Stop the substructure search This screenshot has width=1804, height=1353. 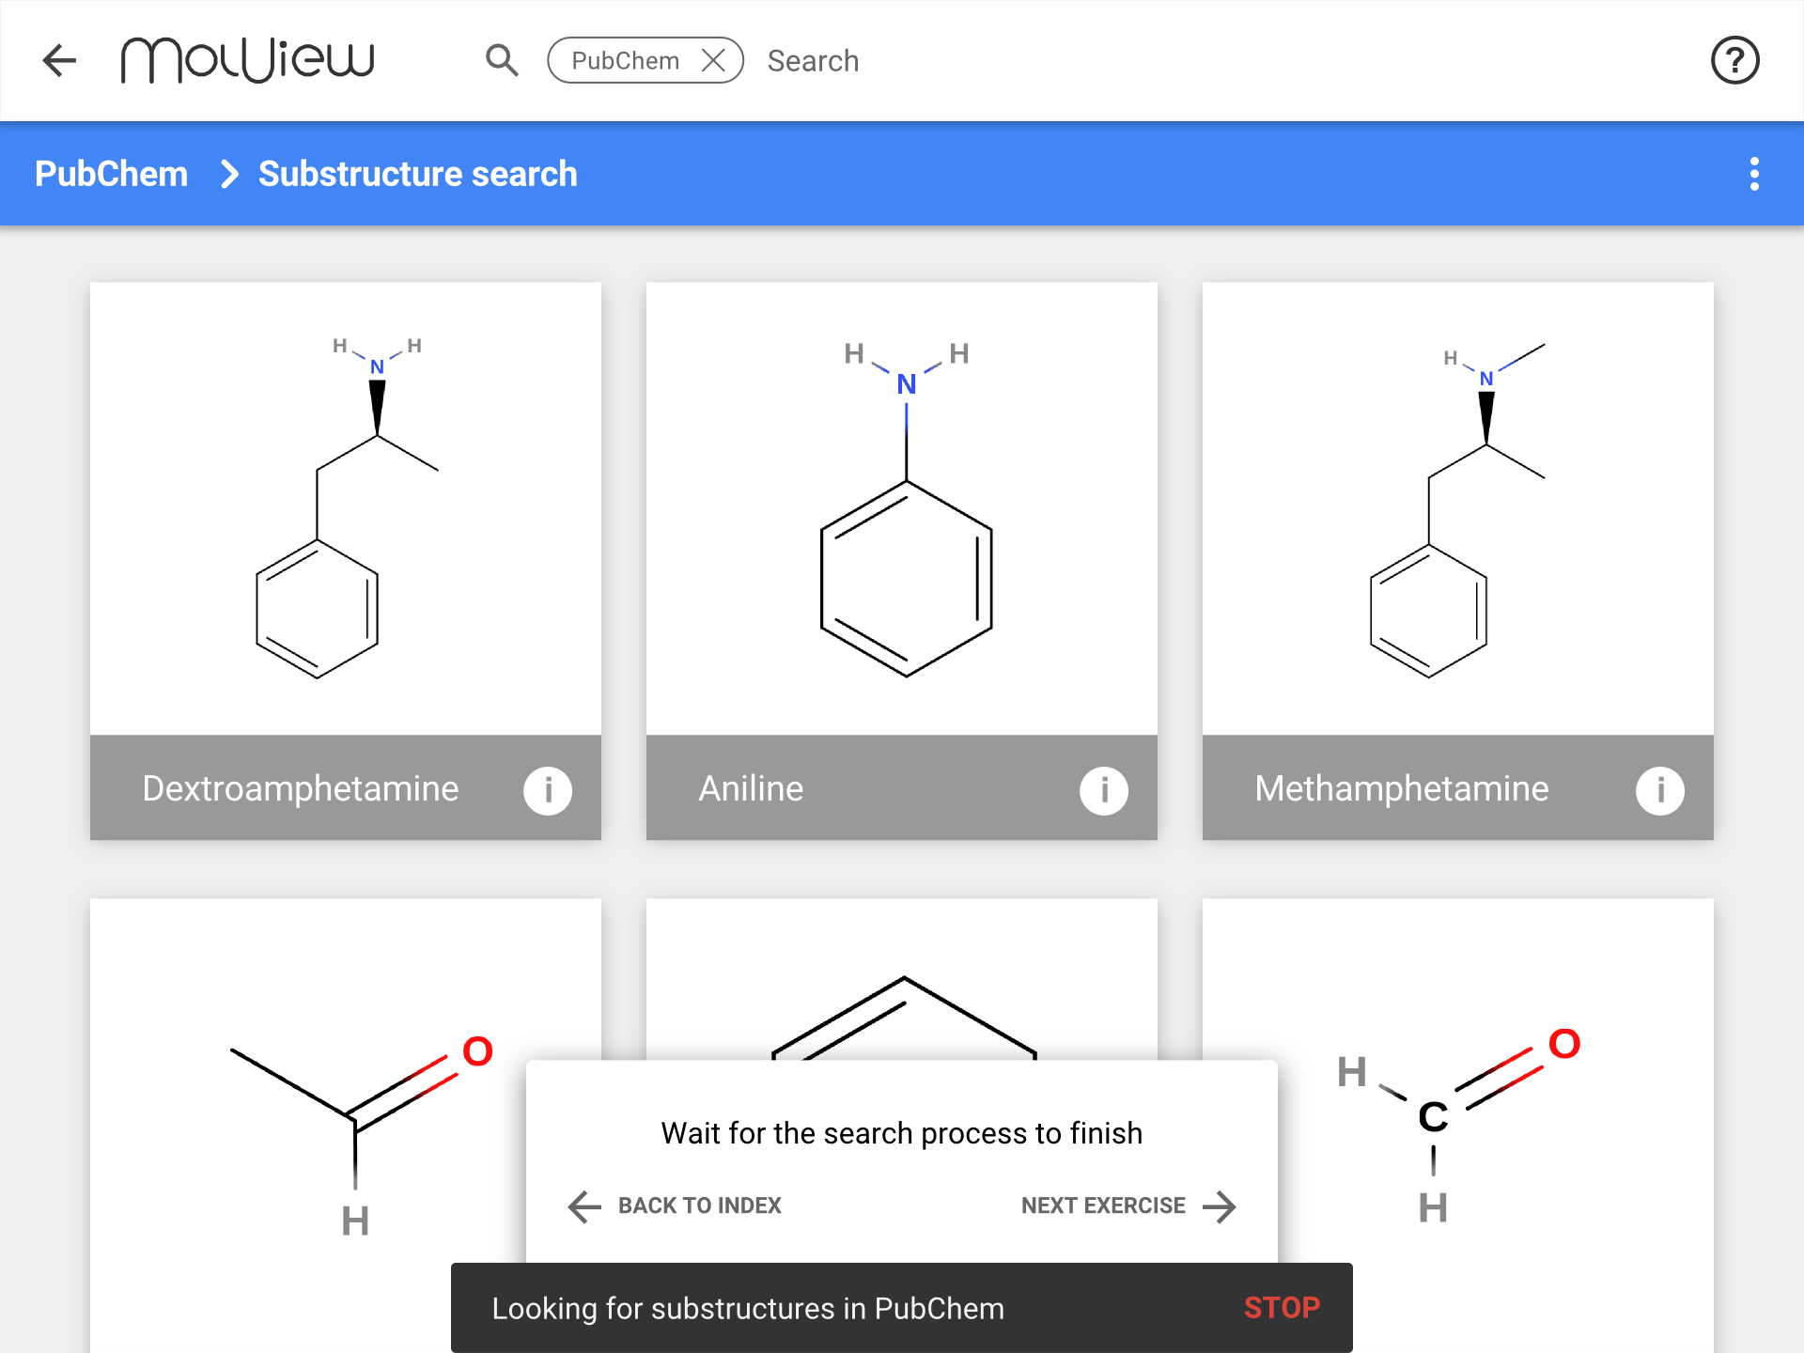[x=1282, y=1308]
